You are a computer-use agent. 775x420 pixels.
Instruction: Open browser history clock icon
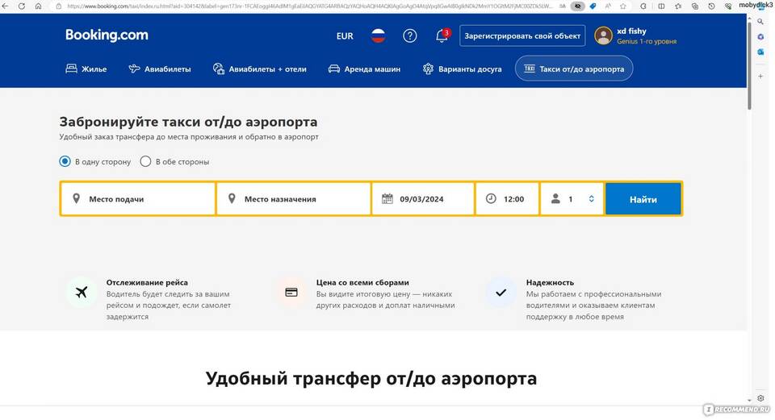(711, 6)
